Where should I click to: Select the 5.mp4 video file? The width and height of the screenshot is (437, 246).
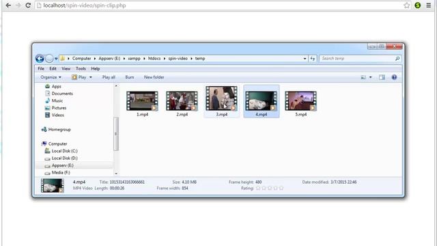[300, 104]
